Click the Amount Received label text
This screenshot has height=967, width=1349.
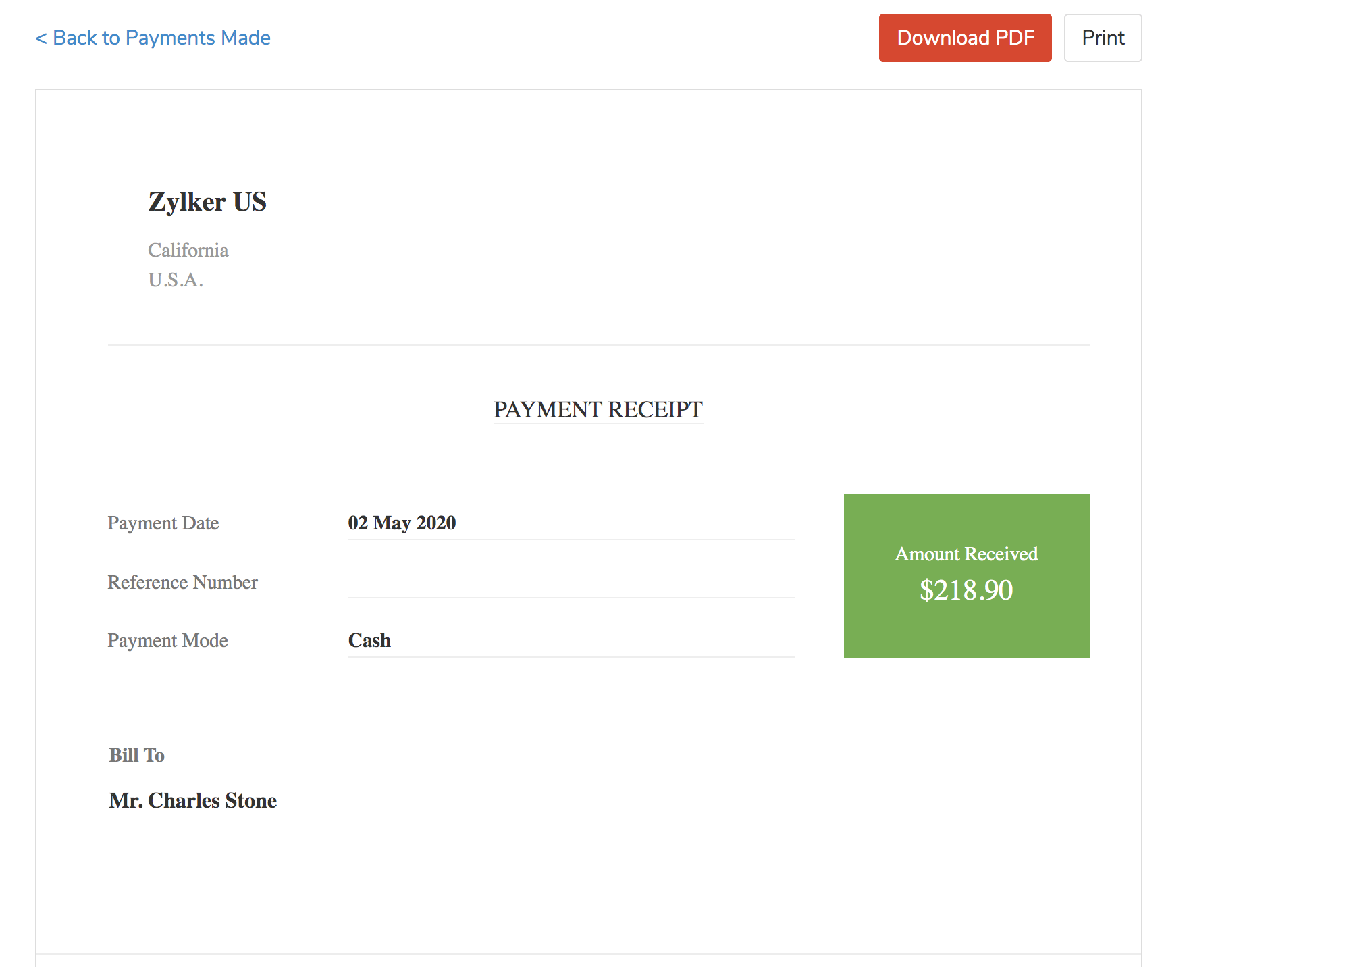click(966, 554)
